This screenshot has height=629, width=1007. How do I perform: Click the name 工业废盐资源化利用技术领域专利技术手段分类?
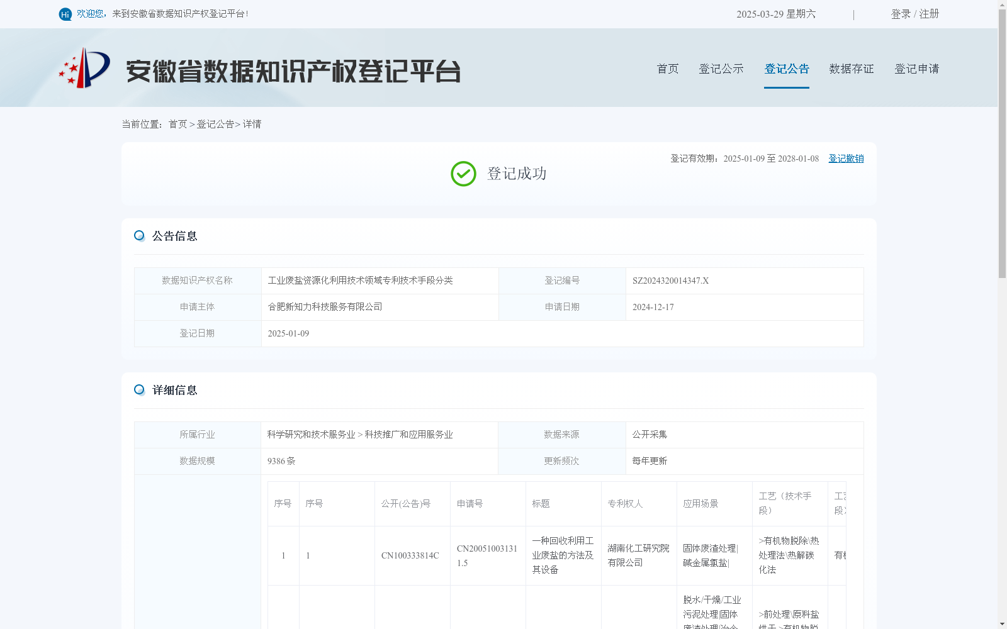[x=360, y=281]
